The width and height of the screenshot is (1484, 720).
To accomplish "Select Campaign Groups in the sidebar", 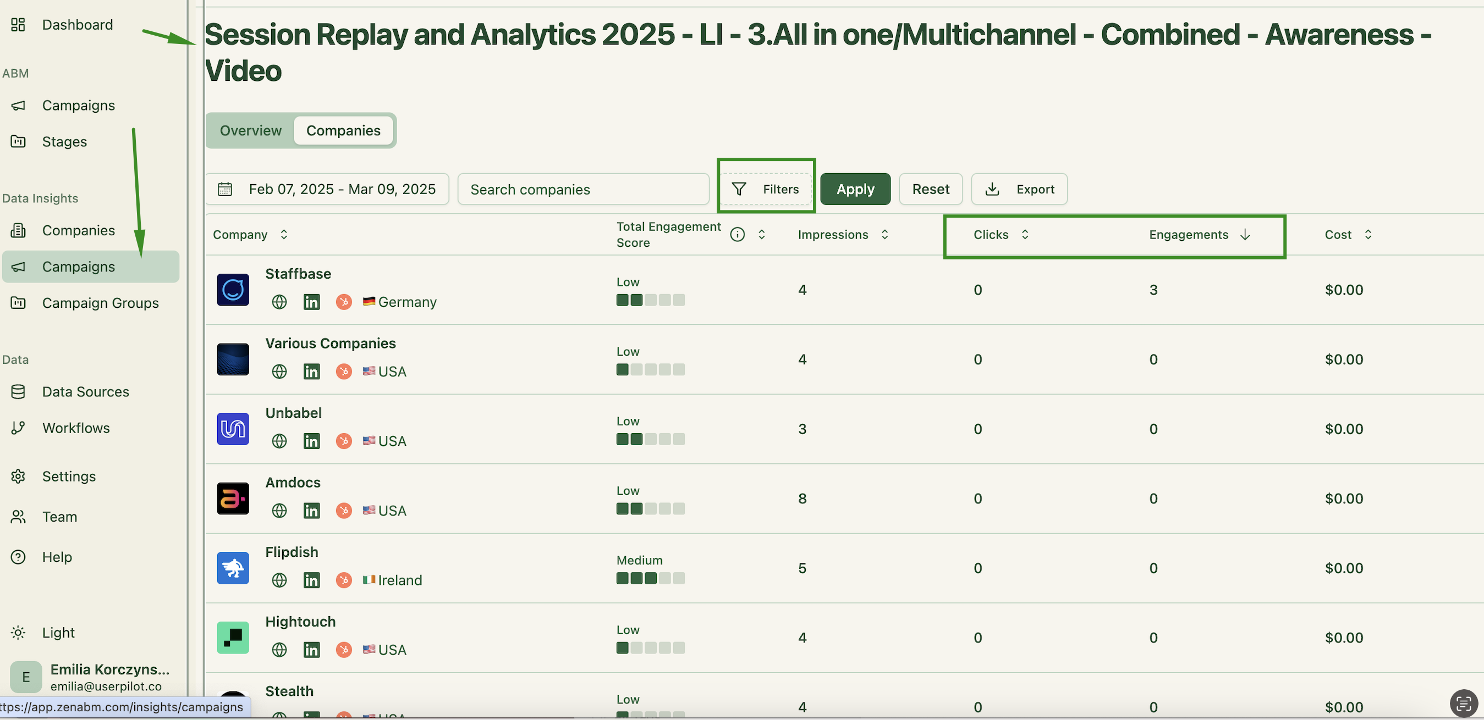I will (x=100, y=303).
